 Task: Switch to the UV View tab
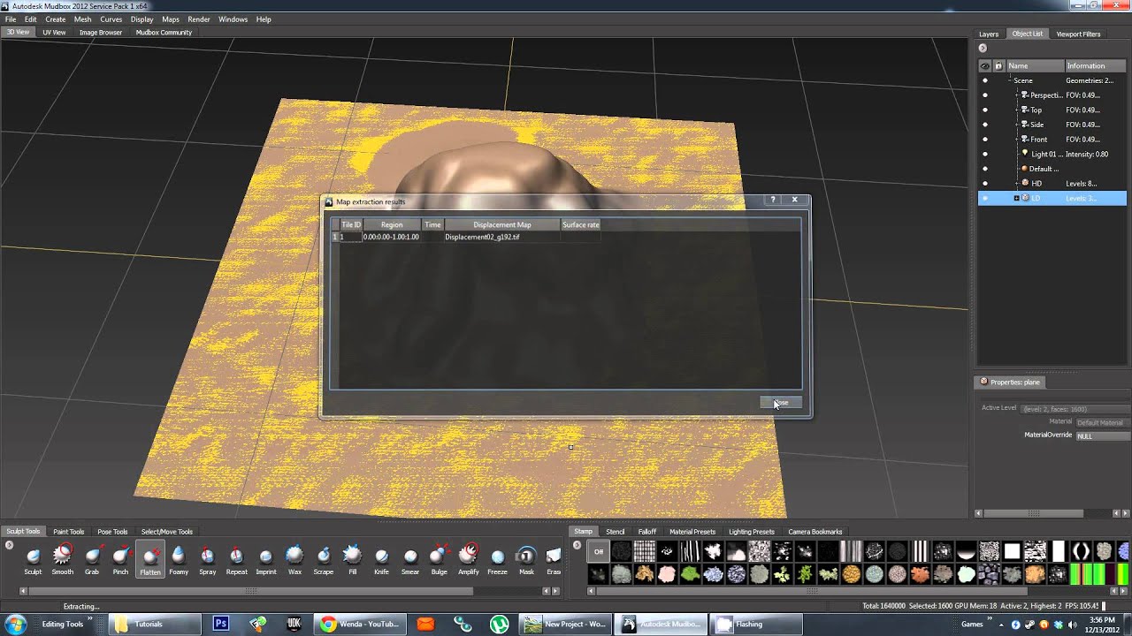pyautogui.click(x=54, y=33)
